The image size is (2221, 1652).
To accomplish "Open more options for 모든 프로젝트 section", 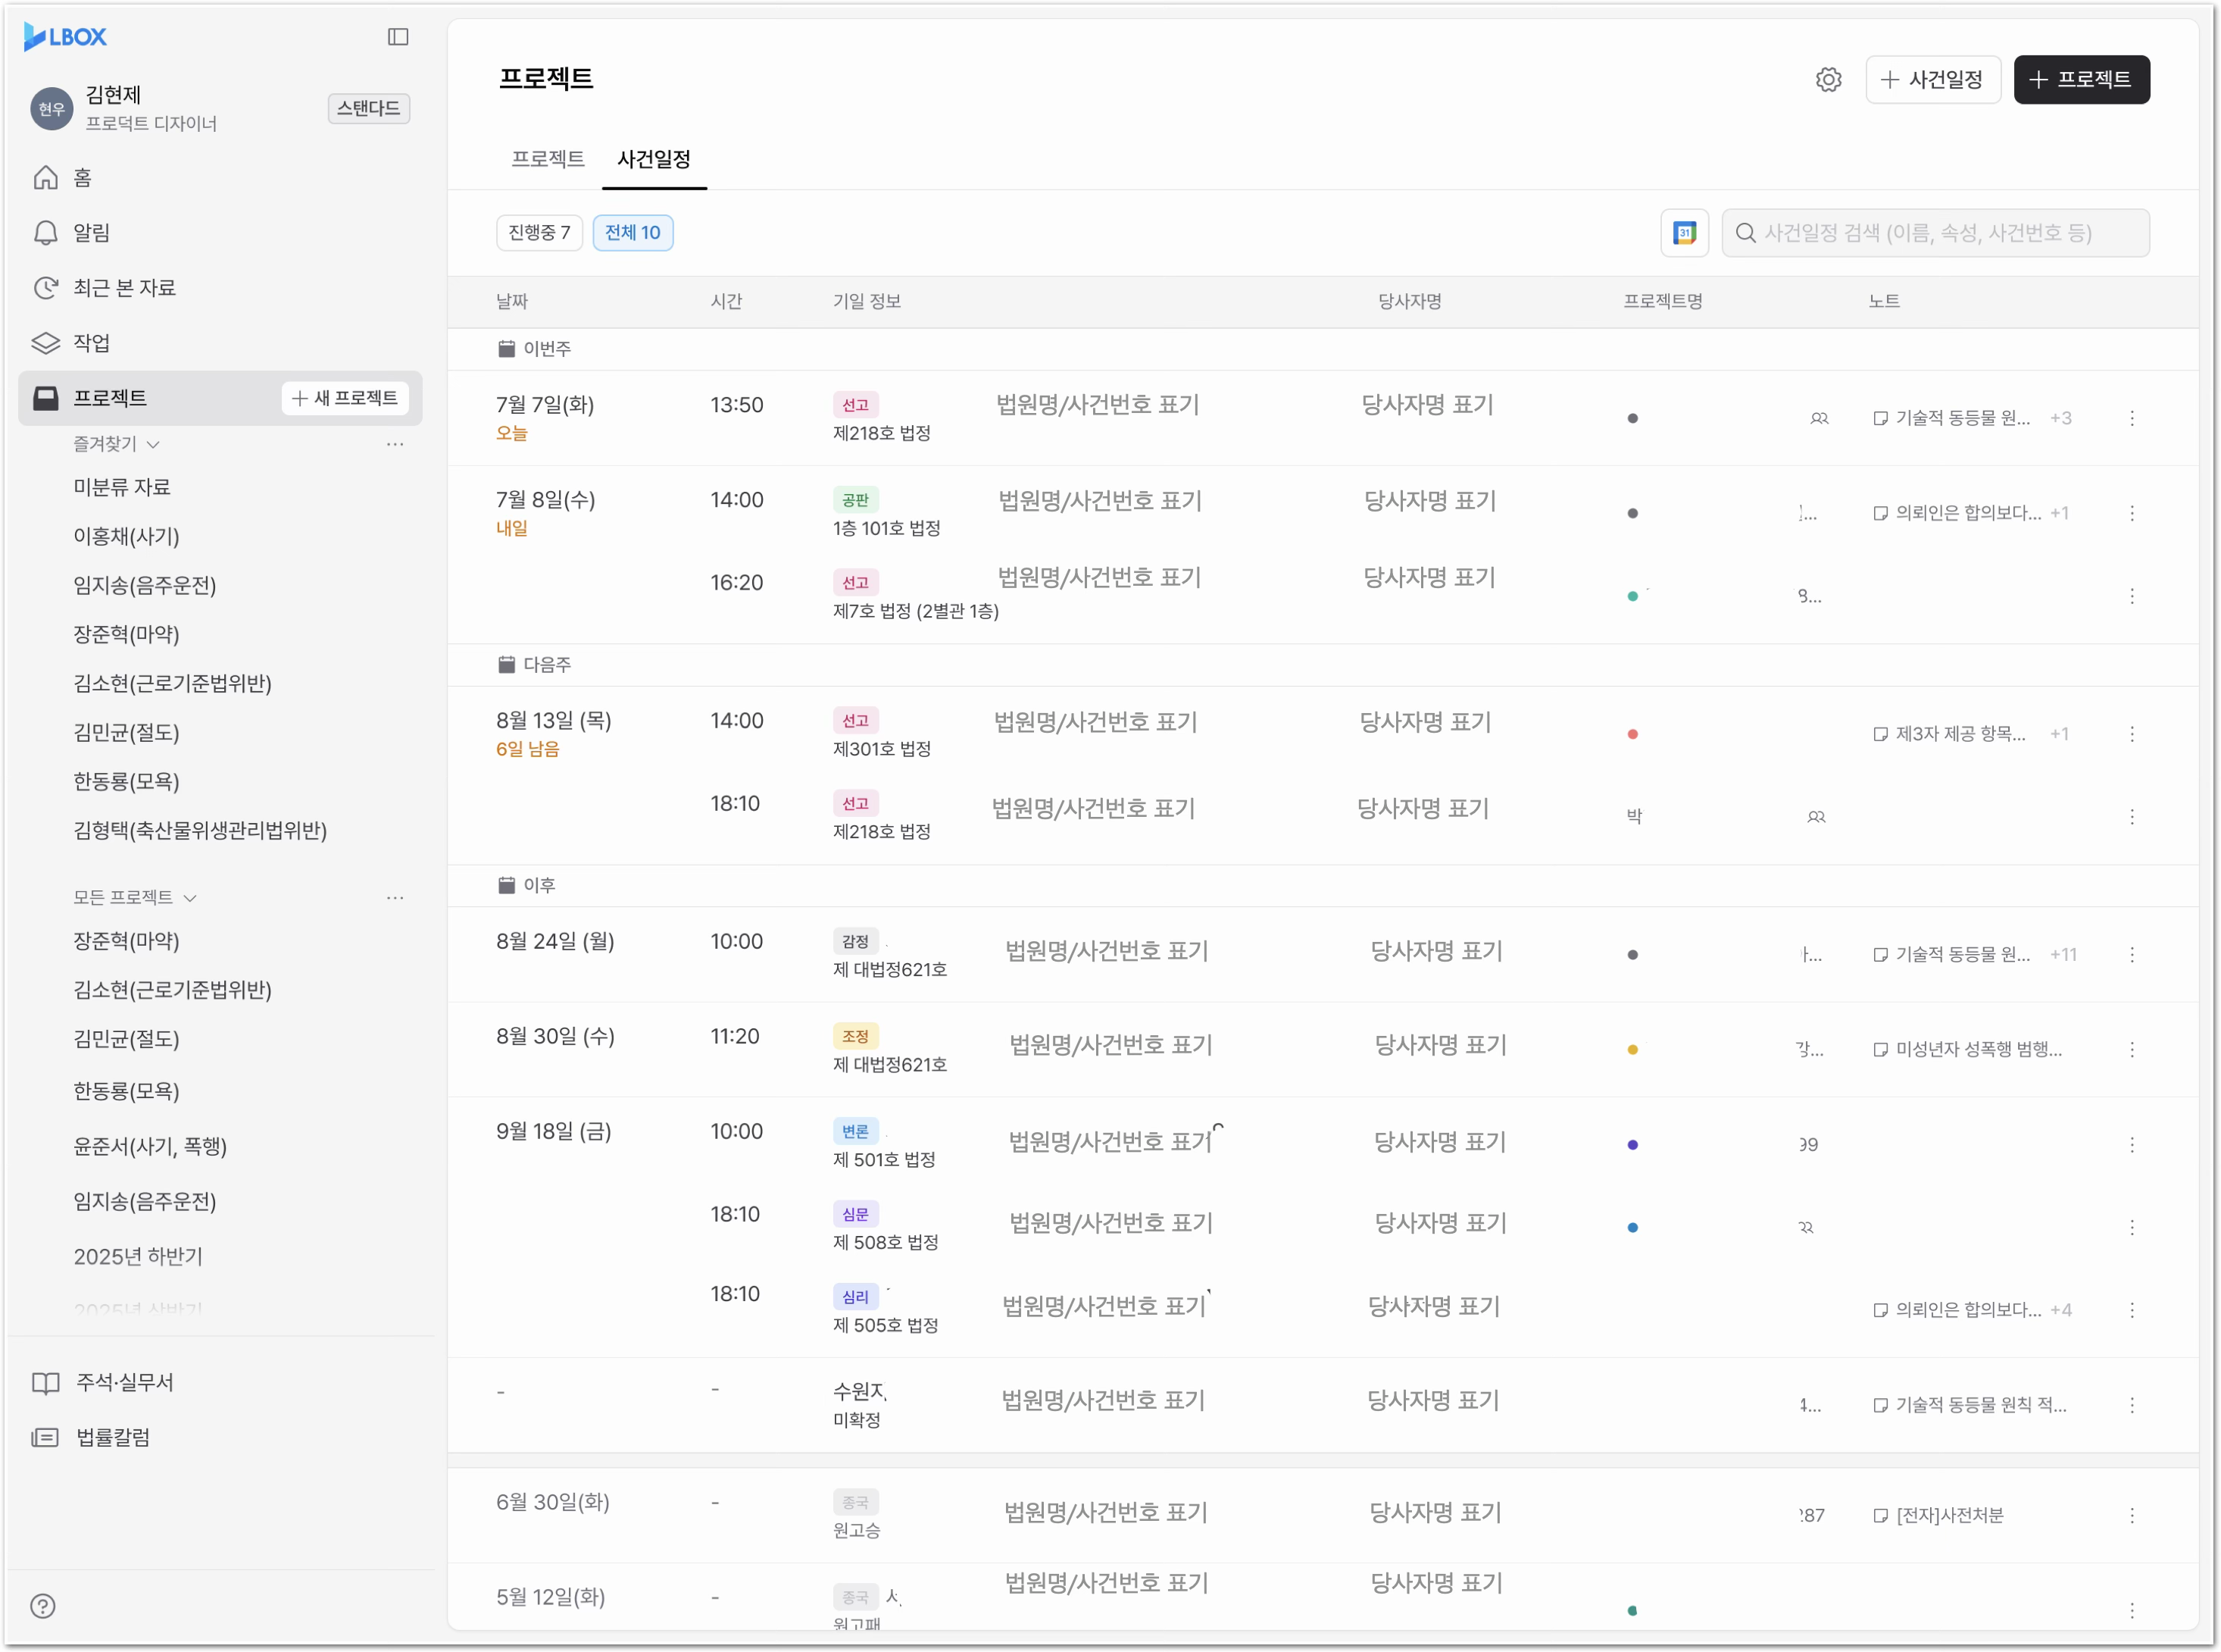I will tap(396, 898).
